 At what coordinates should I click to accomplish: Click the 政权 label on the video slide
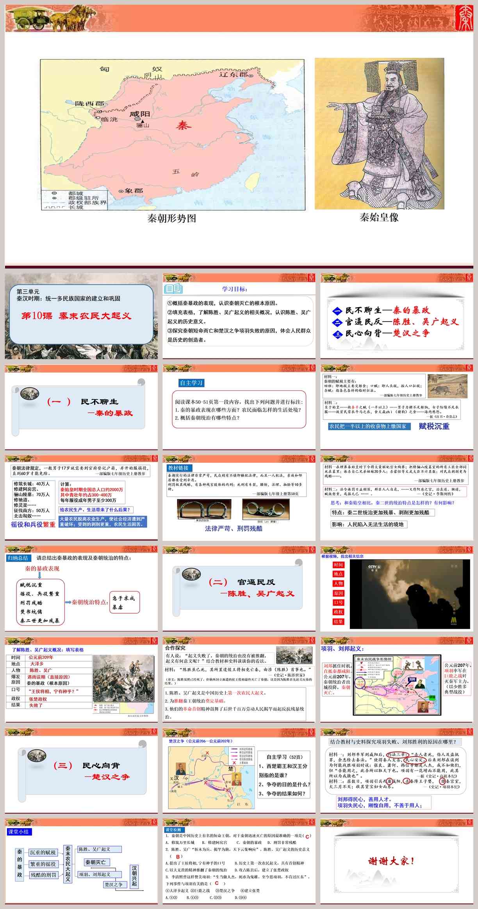point(338,612)
